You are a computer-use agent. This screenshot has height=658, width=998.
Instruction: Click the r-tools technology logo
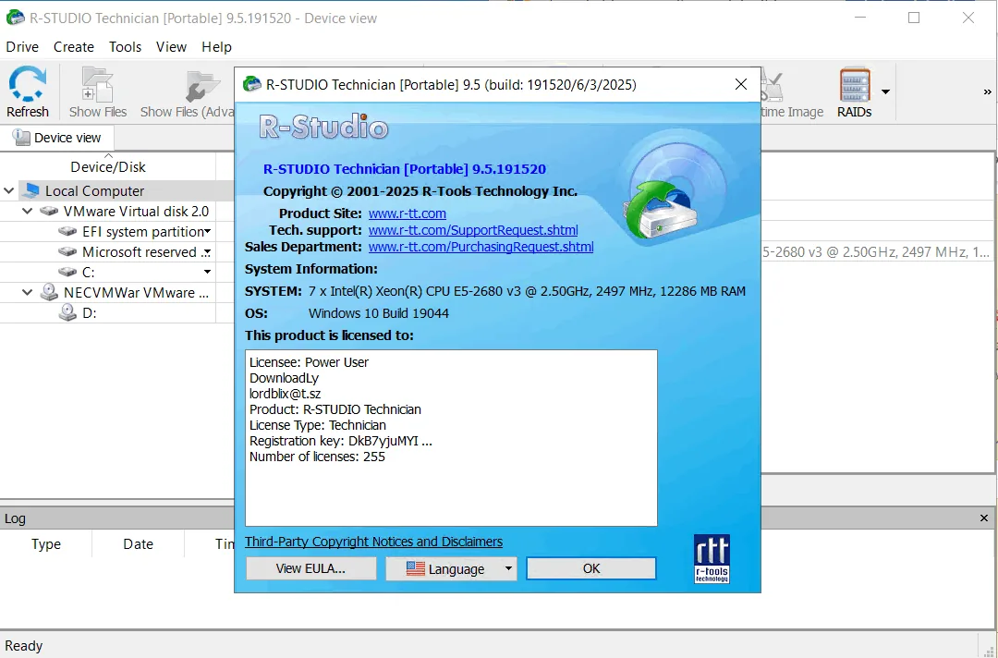pyautogui.click(x=712, y=559)
